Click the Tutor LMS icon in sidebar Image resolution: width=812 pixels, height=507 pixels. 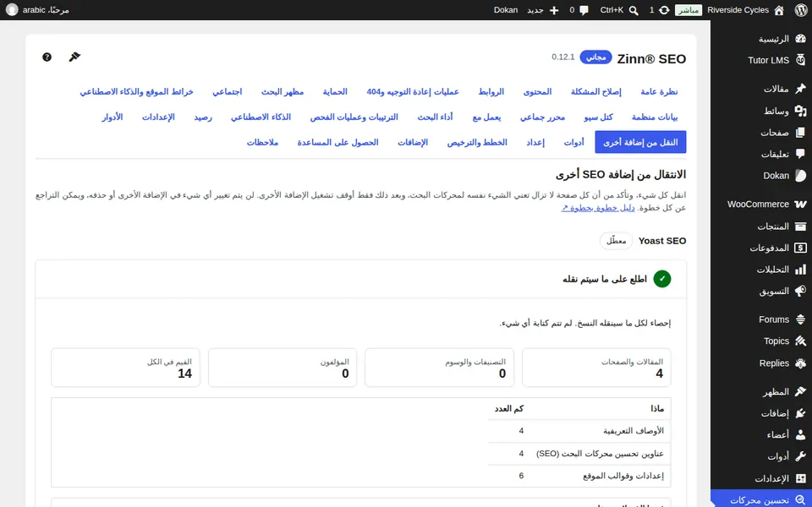click(x=801, y=60)
